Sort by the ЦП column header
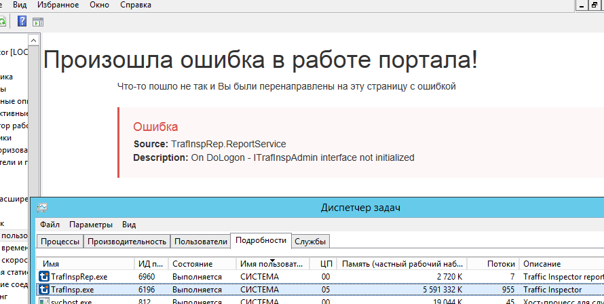The image size is (604, 304). [x=323, y=264]
